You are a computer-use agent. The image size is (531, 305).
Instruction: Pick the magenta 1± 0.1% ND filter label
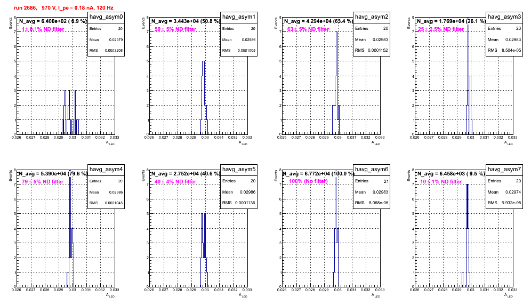tap(43, 29)
